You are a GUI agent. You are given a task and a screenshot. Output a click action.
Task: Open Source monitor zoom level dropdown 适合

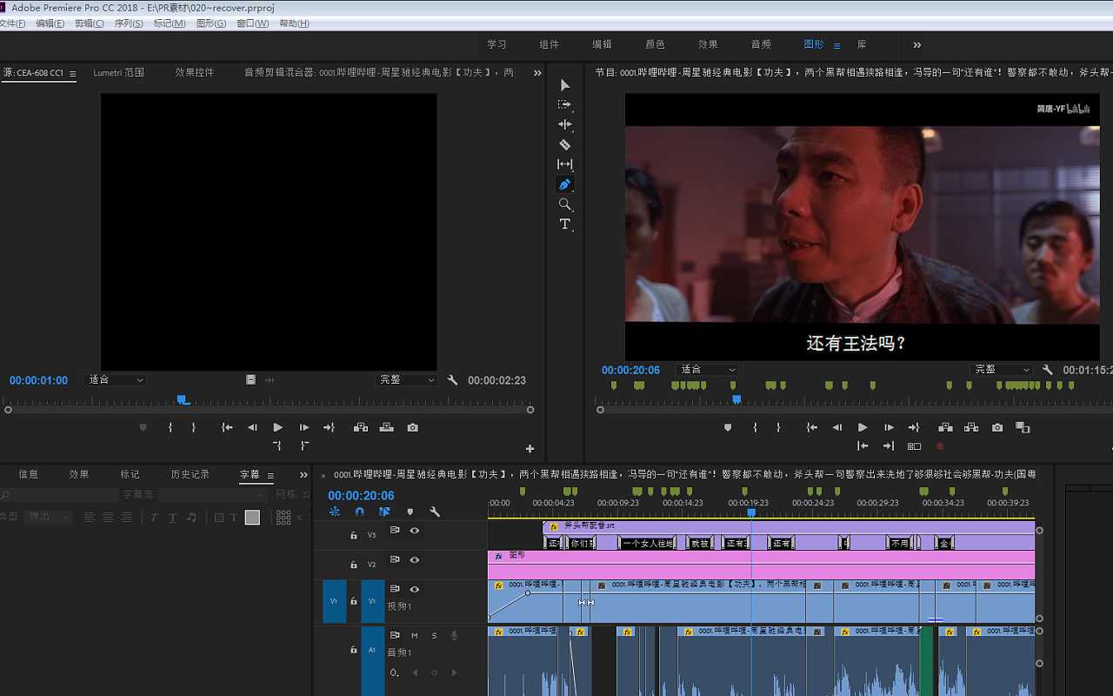pos(115,380)
